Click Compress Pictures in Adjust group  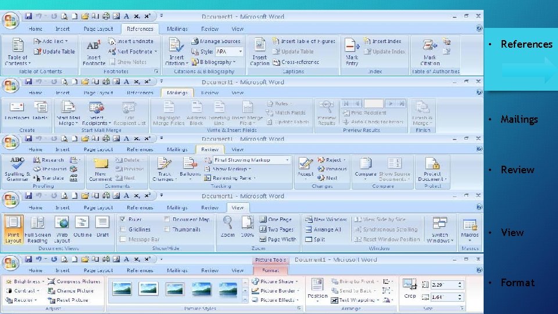(x=74, y=281)
